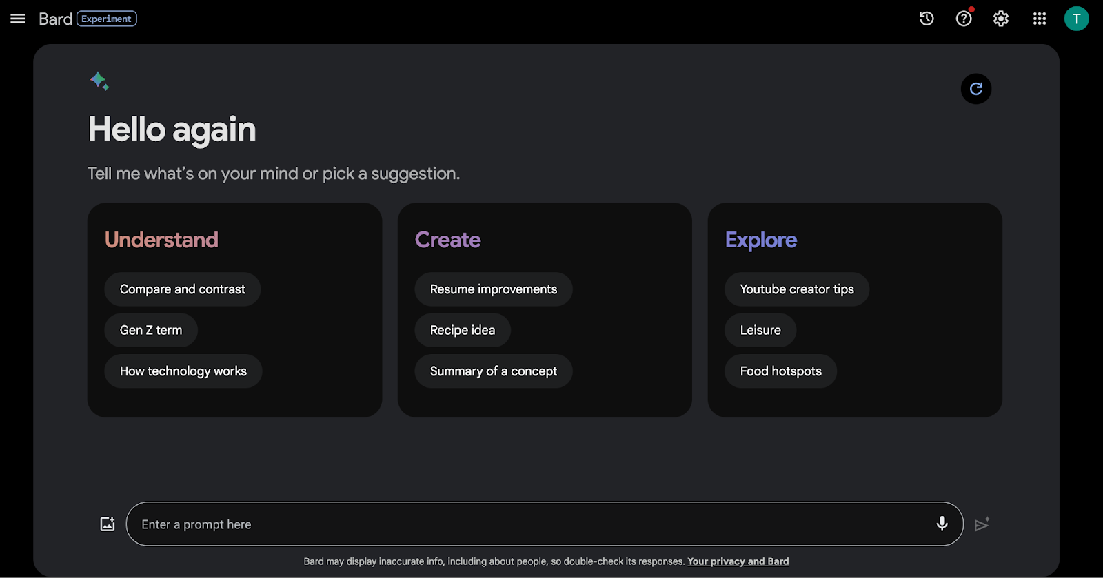Activate the microphone voice input
The width and height of the screenshot is (1103, 578).
(942, 524)
